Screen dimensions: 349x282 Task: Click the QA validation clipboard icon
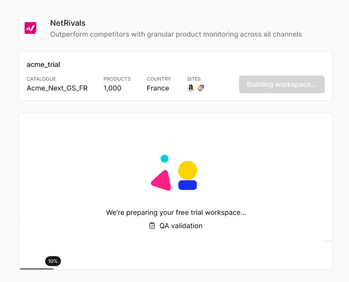[152, 226]
